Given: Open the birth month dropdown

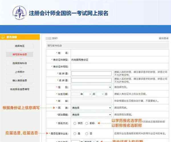Looking at the screenshot, I should coord(88,94).
